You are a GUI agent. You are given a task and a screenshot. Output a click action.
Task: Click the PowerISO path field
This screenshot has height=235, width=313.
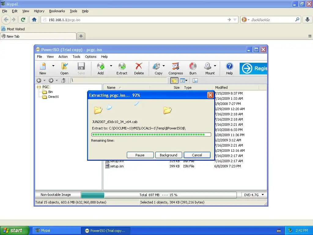tap(119, 80)
